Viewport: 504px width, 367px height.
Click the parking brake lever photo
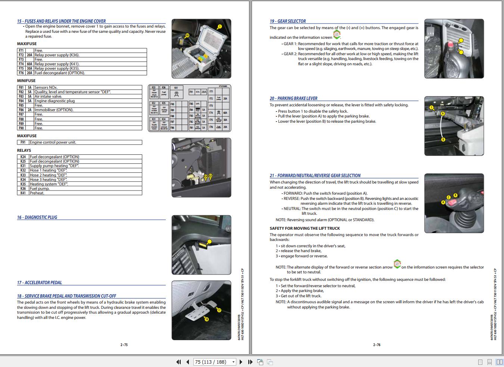454,126
